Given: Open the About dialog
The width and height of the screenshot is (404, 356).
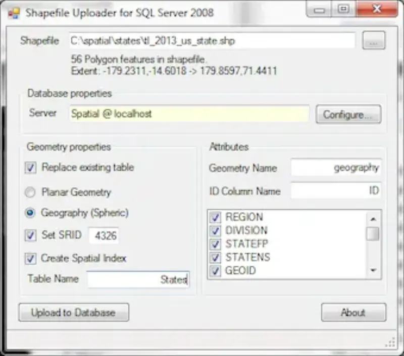Looking at the screenshot, I should coord(353,313).
